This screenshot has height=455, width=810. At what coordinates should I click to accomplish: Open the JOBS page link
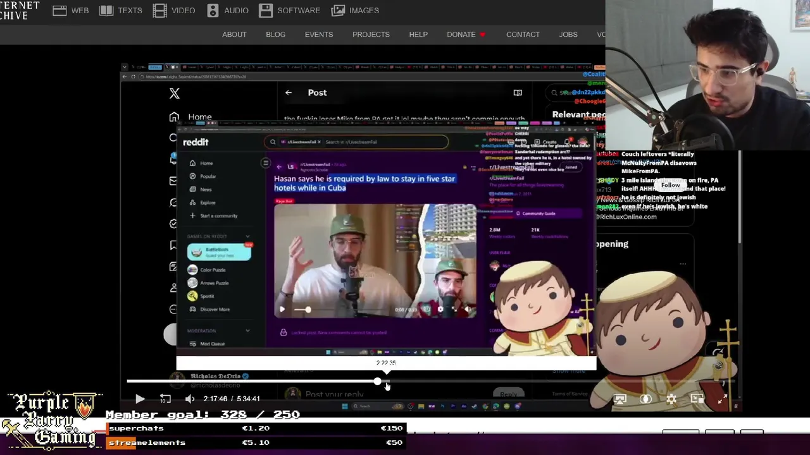click(568, 34)
